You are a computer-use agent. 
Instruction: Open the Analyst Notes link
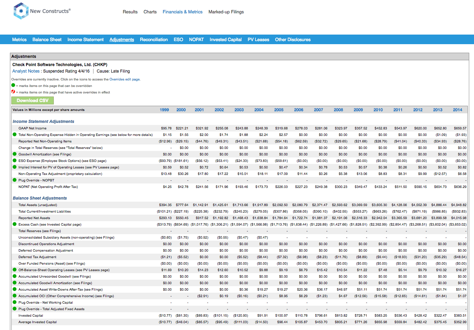click(x=26, y=71)
